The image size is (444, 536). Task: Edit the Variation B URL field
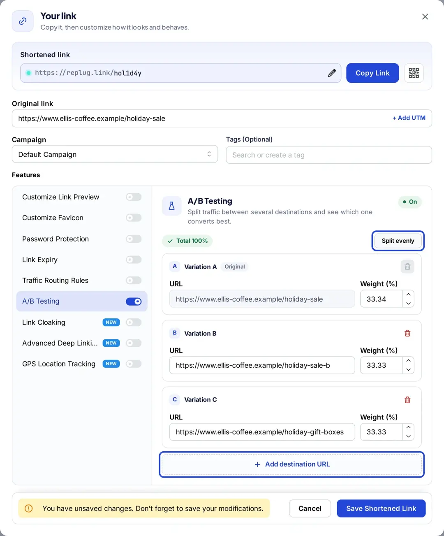(262, 365)
